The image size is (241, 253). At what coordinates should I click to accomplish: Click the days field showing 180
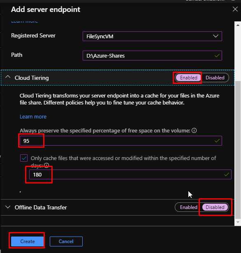pyautogui.click(x=130, y=174)
